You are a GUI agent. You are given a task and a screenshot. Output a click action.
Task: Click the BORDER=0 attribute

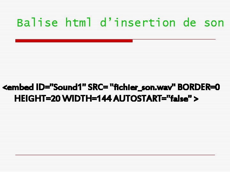pos(199,87)
